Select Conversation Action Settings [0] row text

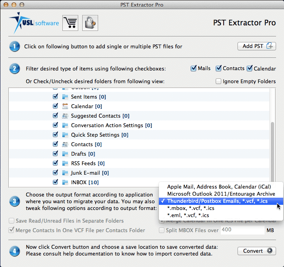click(x=111, y=125)
